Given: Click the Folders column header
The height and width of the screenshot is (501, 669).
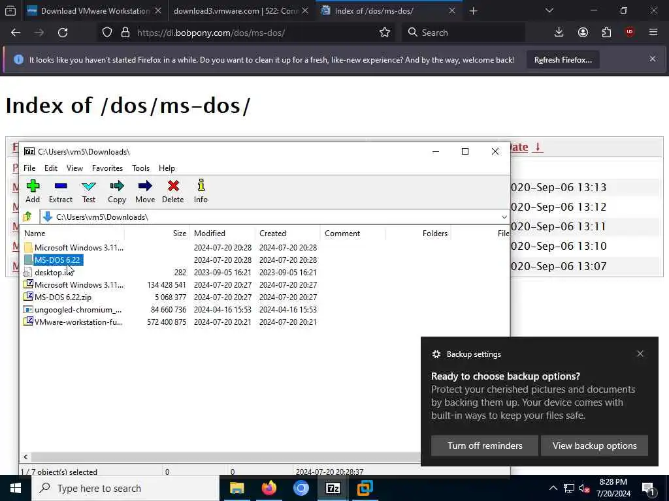Looking at the screenshot, I should coord(419,234).
